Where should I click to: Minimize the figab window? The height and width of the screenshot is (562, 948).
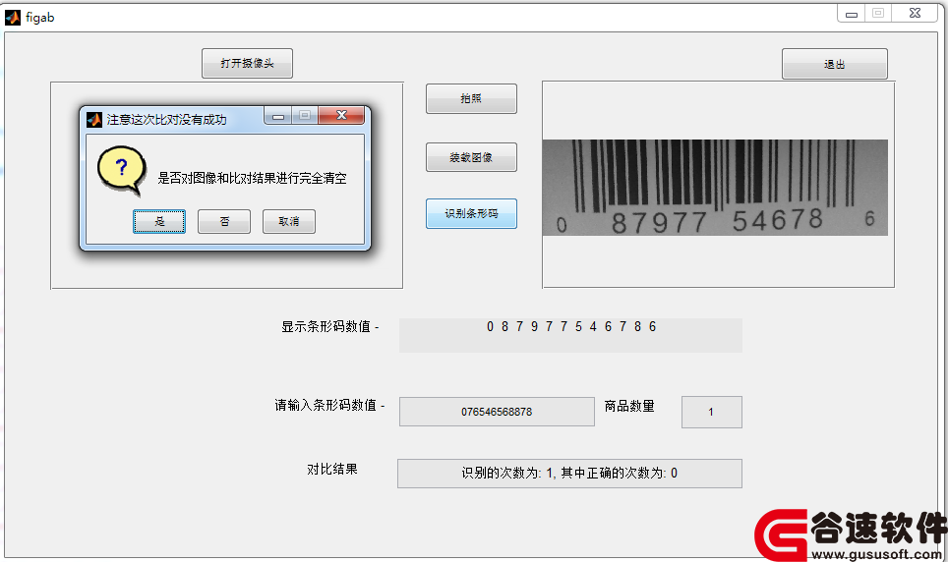852,14
